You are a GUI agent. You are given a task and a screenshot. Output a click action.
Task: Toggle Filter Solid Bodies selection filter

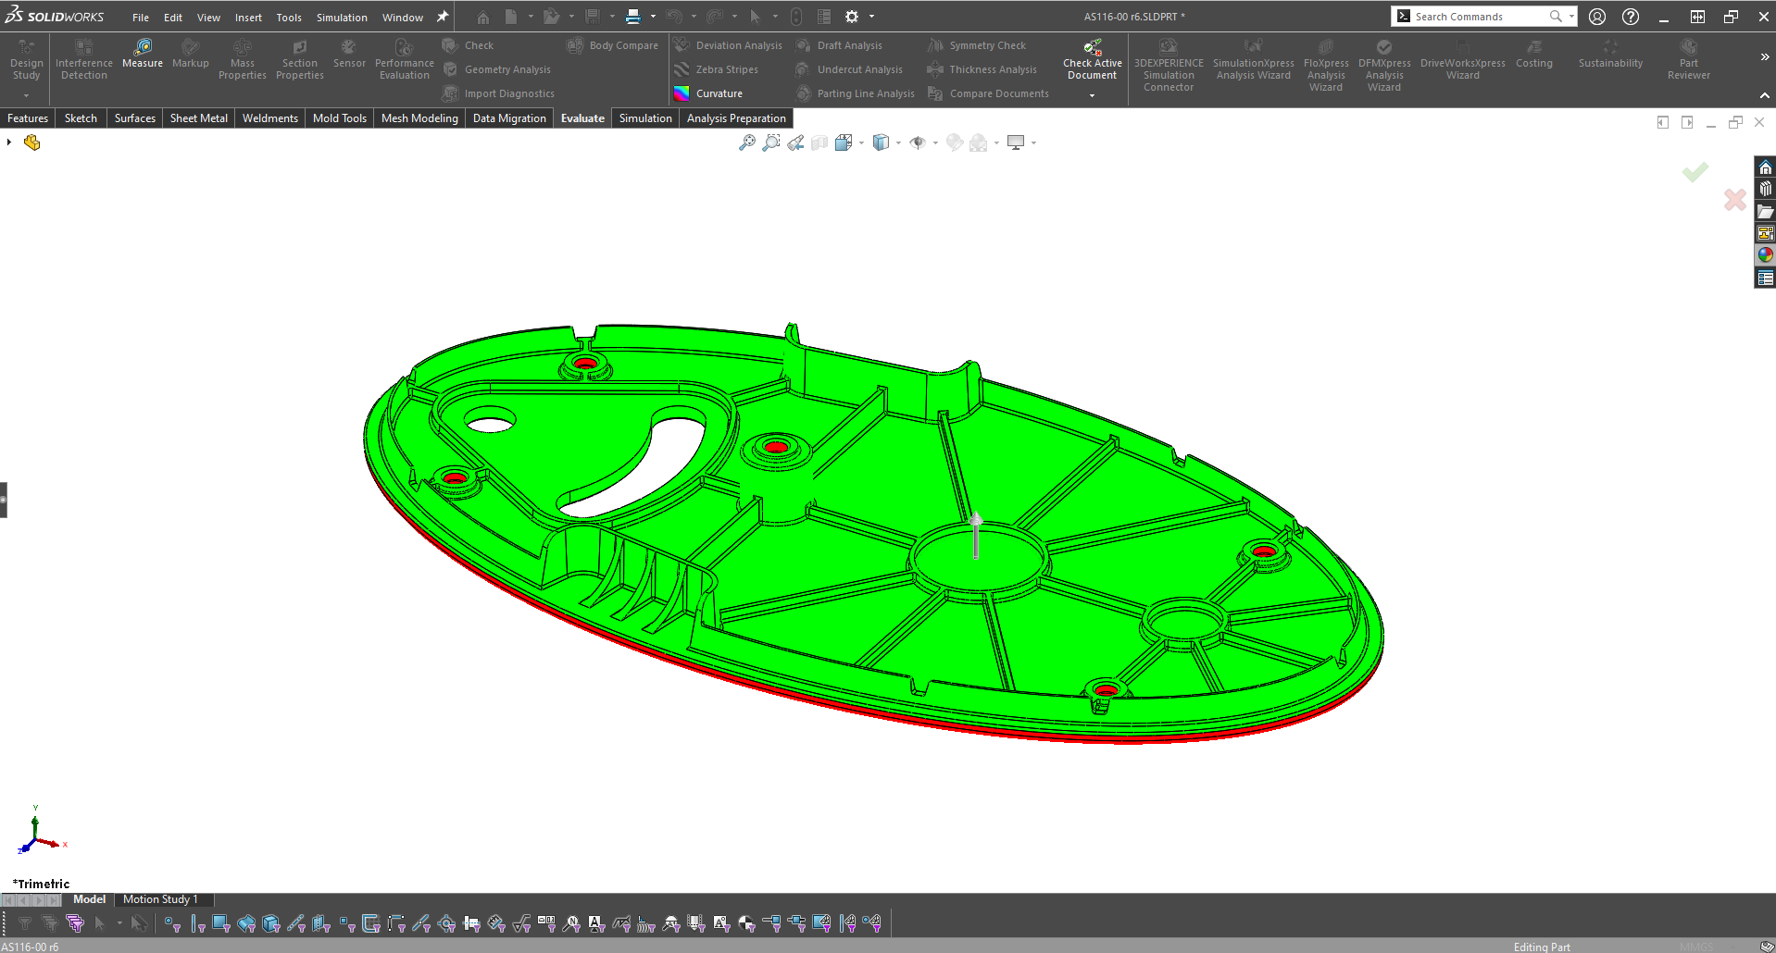tap(270, 923)
